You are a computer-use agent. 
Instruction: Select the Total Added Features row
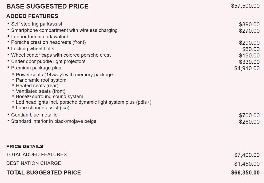pos(133,155)
